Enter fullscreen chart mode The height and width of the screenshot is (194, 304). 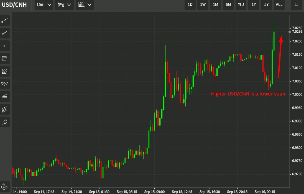click(297, 5)
